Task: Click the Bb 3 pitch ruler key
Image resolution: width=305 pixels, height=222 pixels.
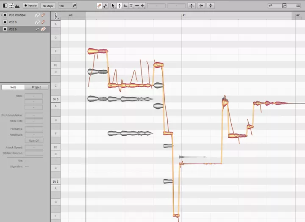Action: tap(55, 99)
